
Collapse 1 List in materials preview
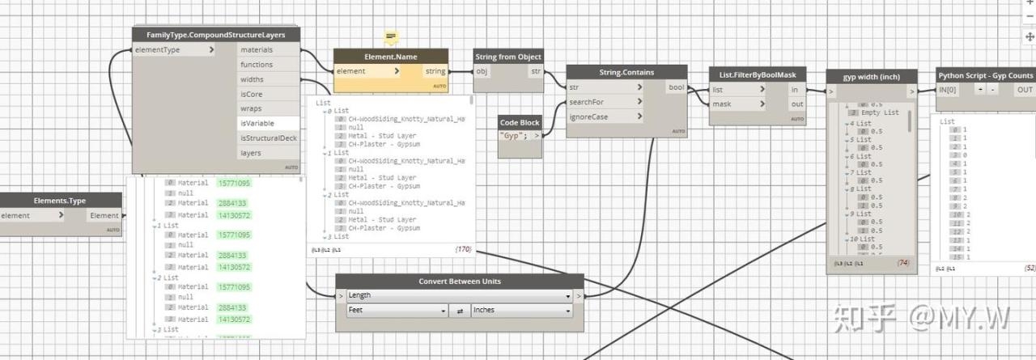(x=156, y=226)
